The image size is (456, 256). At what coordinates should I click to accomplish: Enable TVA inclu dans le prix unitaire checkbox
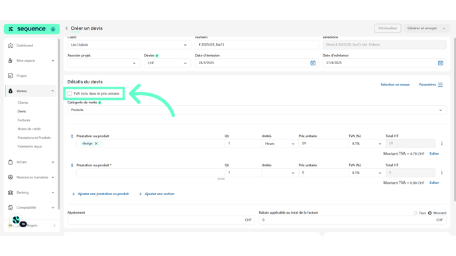click(70, 93)
